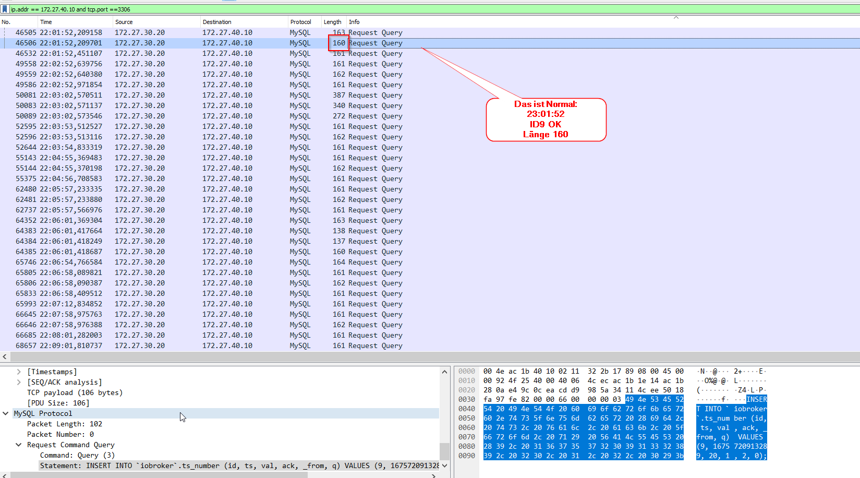This screenshot has width=860, height=478.
Task: Click the Info column header
Action: [x=603, y=22]
